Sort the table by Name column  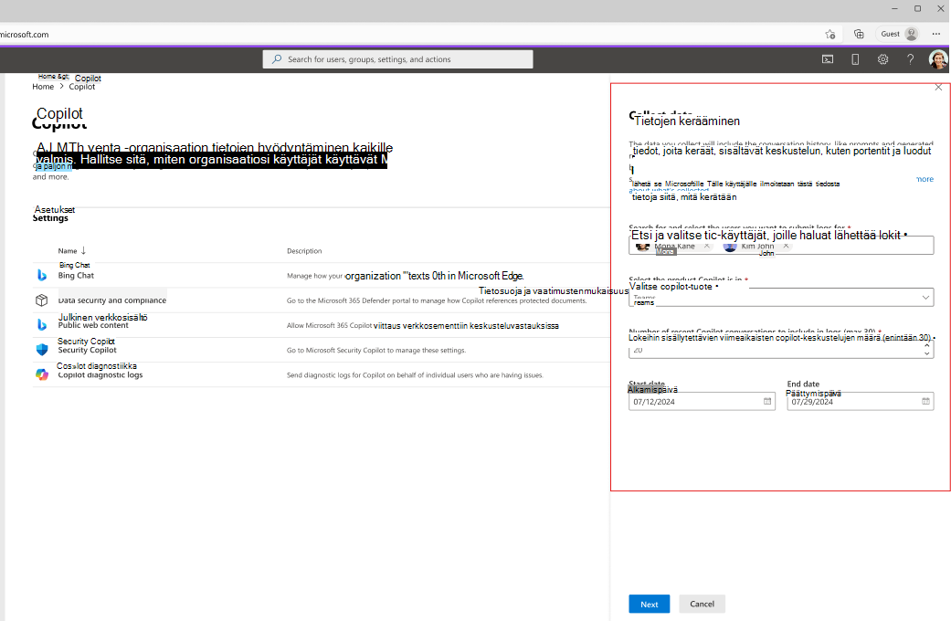(x=72, y=251)
